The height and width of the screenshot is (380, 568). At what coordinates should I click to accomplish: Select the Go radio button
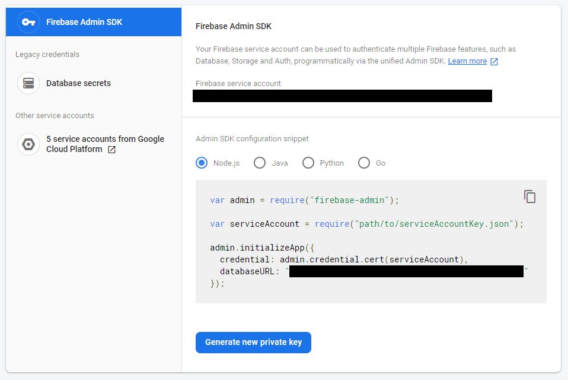[x=363, y=163]
